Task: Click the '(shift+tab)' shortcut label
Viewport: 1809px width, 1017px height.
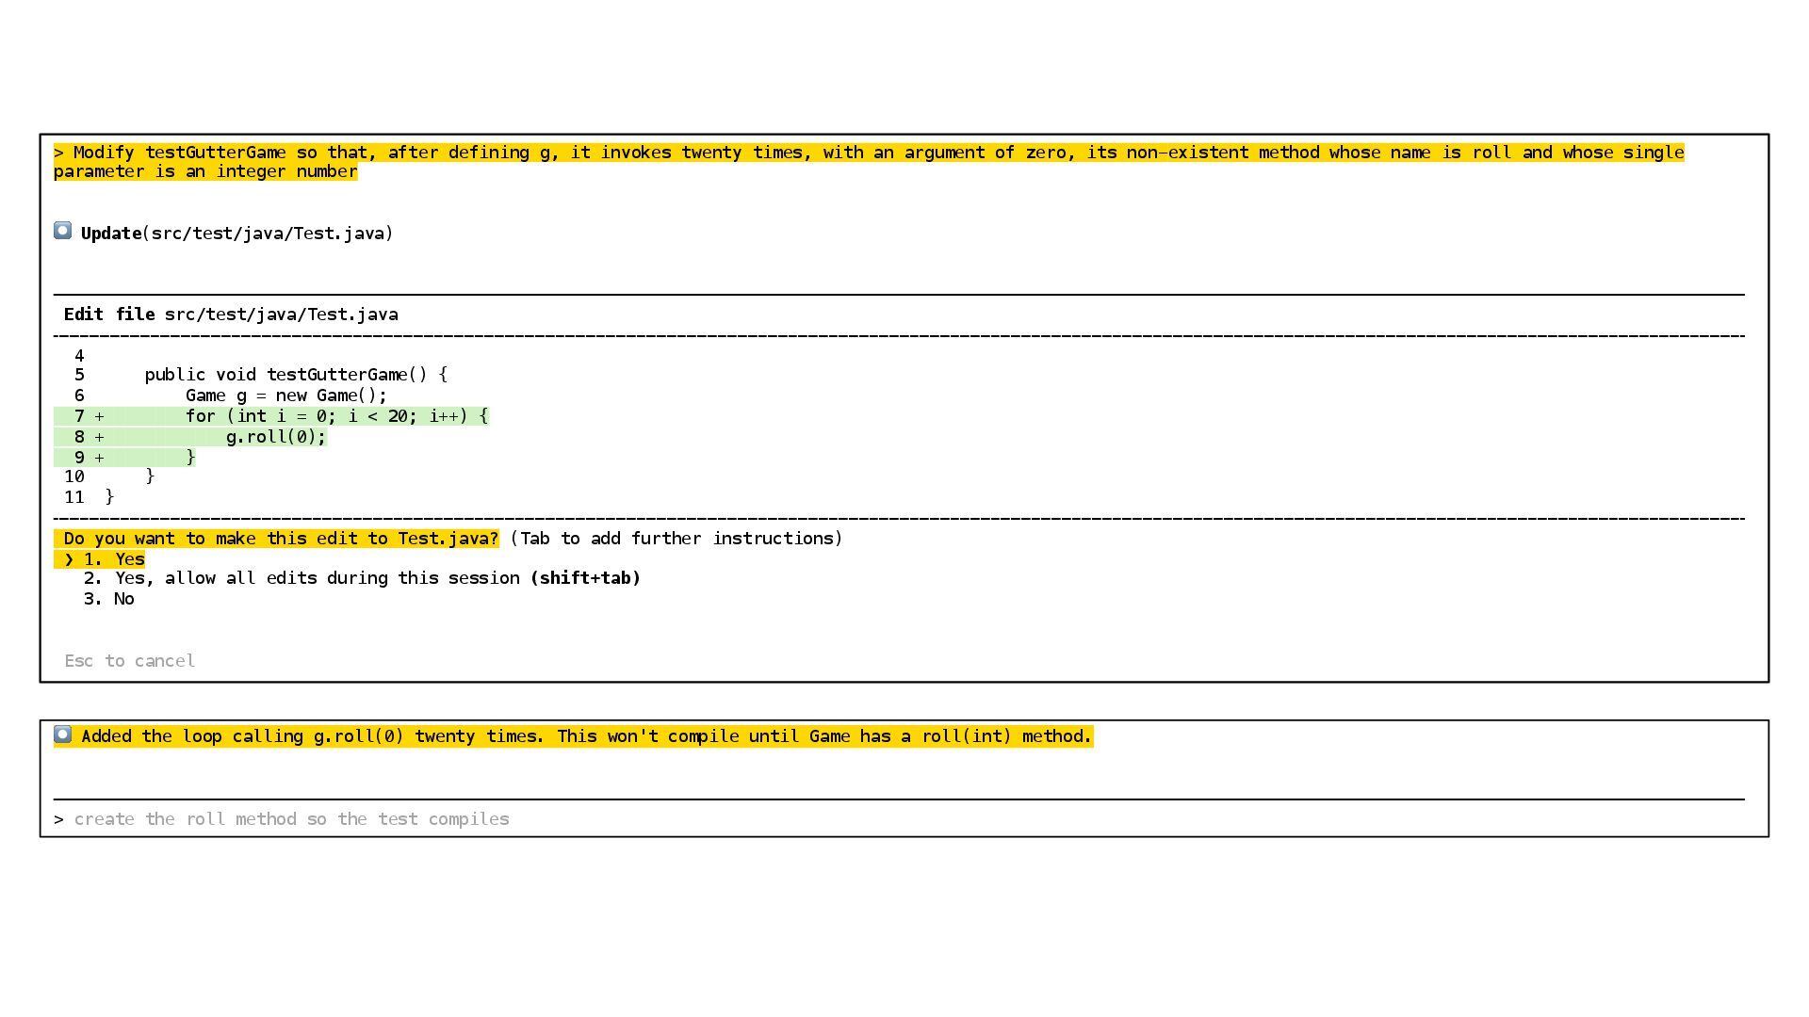Action: click(585, 578)
